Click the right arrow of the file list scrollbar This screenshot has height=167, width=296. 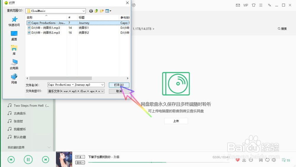pos(128,78)
